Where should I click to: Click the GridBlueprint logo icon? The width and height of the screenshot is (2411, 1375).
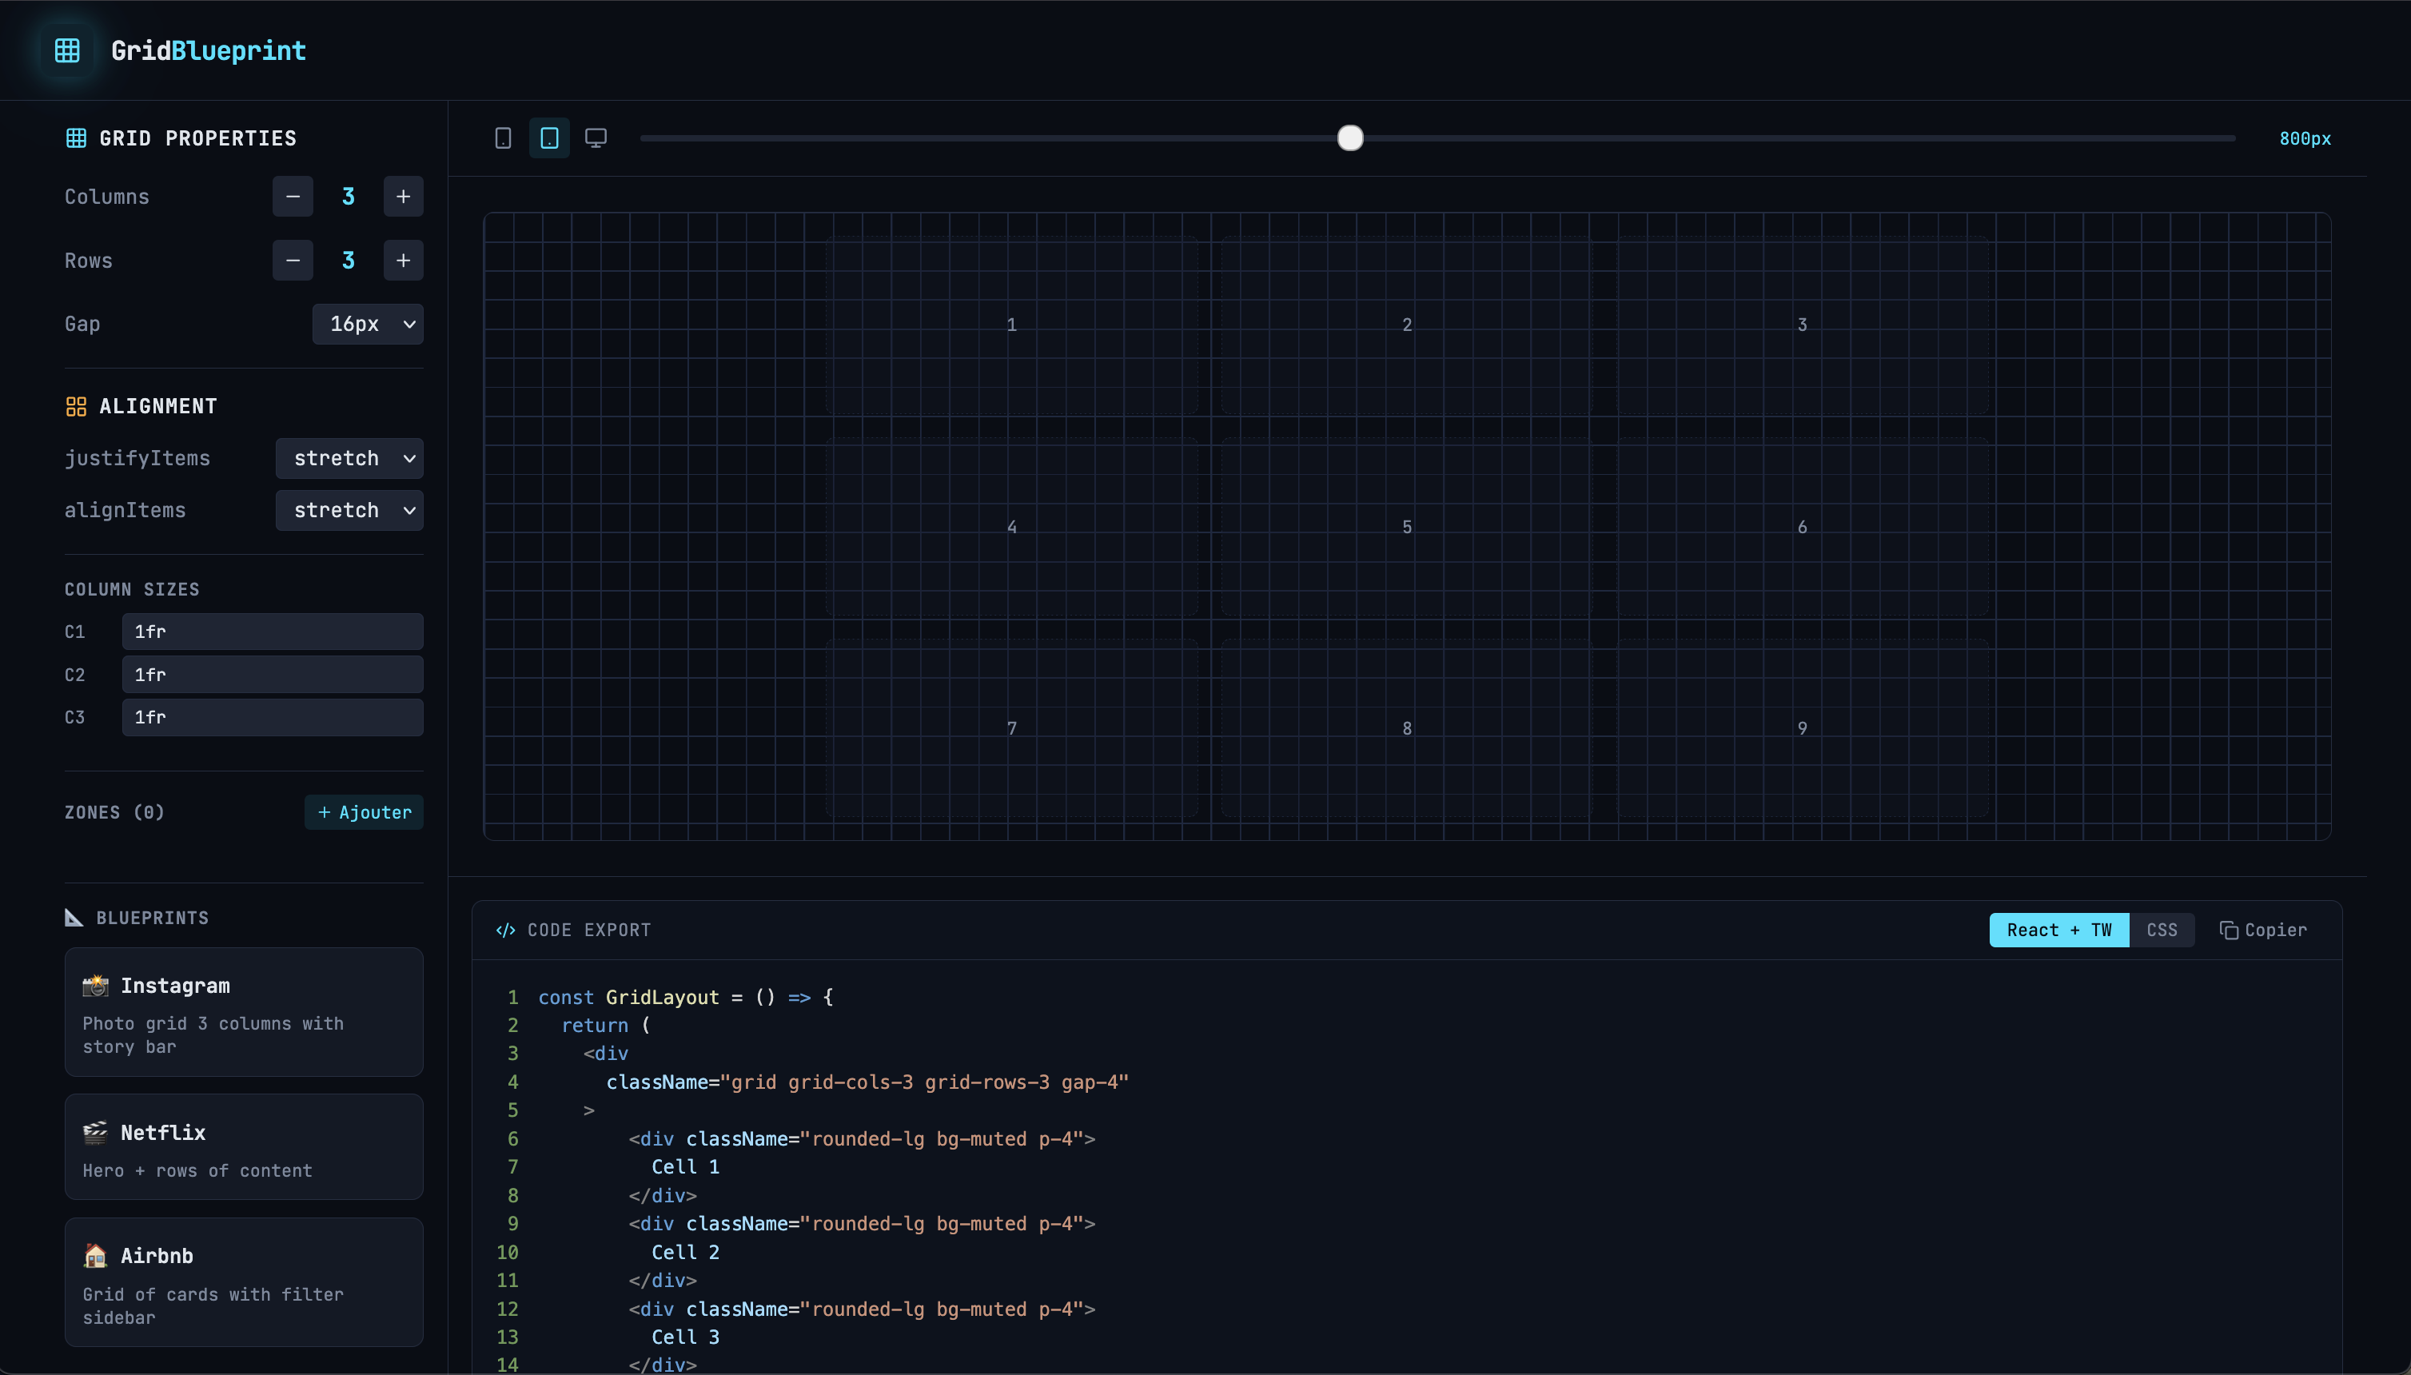point(67,50)
